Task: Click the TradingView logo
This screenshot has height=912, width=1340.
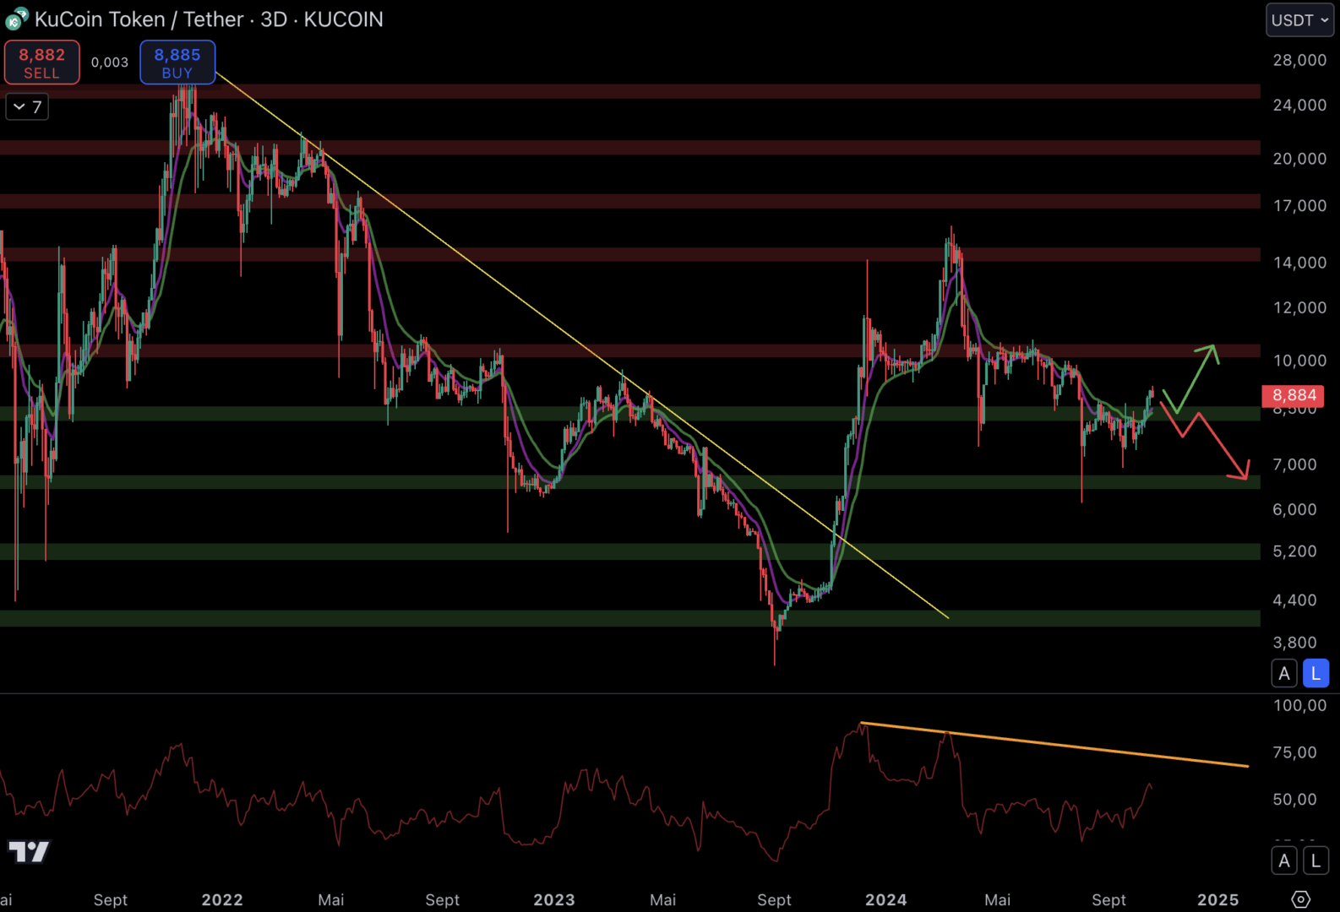Action: [x=29, y=851]
